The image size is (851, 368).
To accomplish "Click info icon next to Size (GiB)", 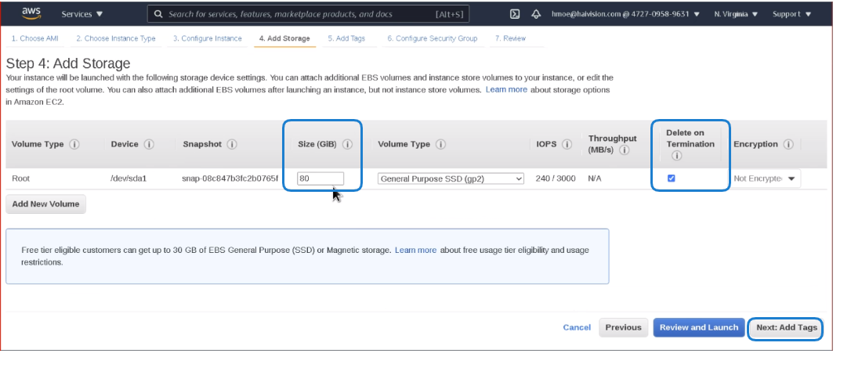I will (x=346, y=144).
